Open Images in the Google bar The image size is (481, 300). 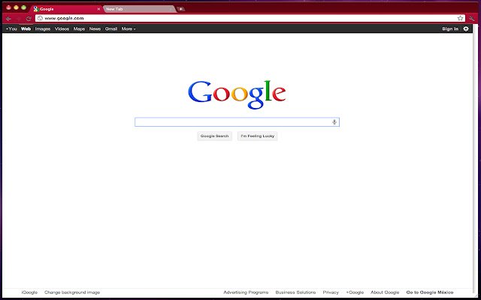43,28
